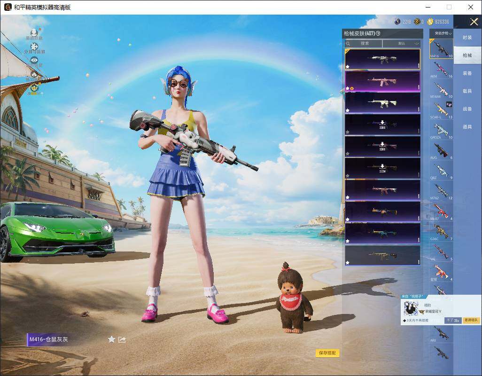482x376 pixels.
Task: Select the seventh red-and-white M416 skin card
Action: click(382, 190)
